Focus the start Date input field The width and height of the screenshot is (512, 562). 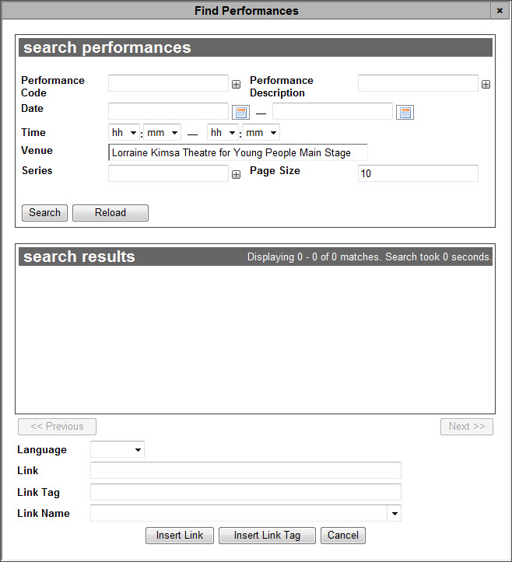pos(168,111)
